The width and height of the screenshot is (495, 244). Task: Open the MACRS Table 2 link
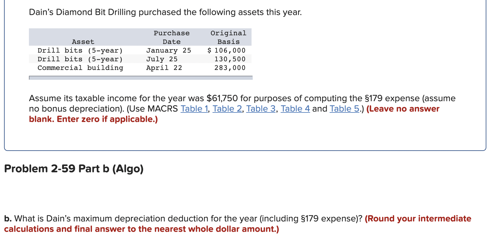(227, 109)
